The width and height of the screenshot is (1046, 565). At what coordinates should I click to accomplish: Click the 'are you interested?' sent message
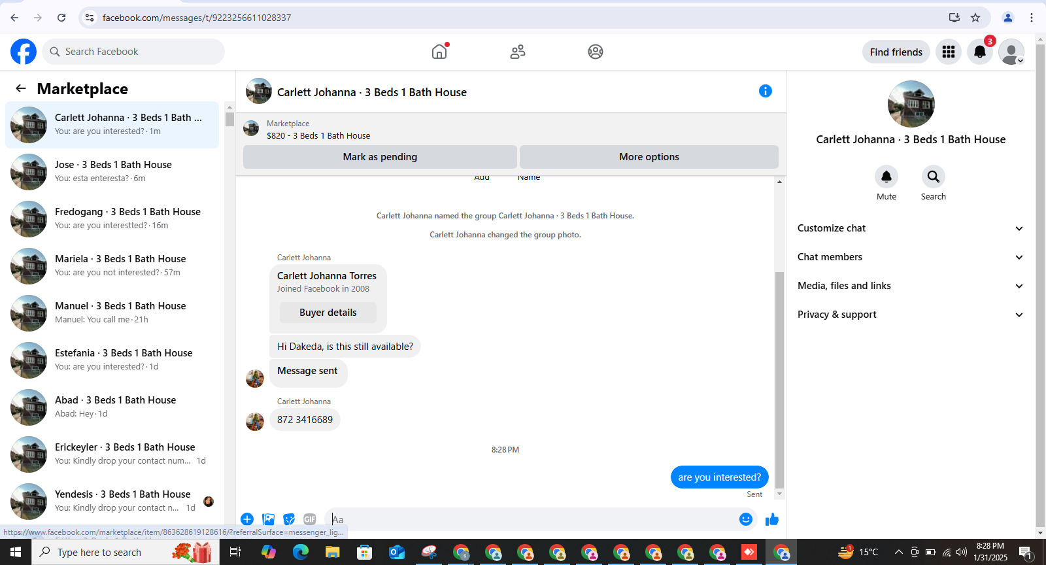click(x=720, y=477)
